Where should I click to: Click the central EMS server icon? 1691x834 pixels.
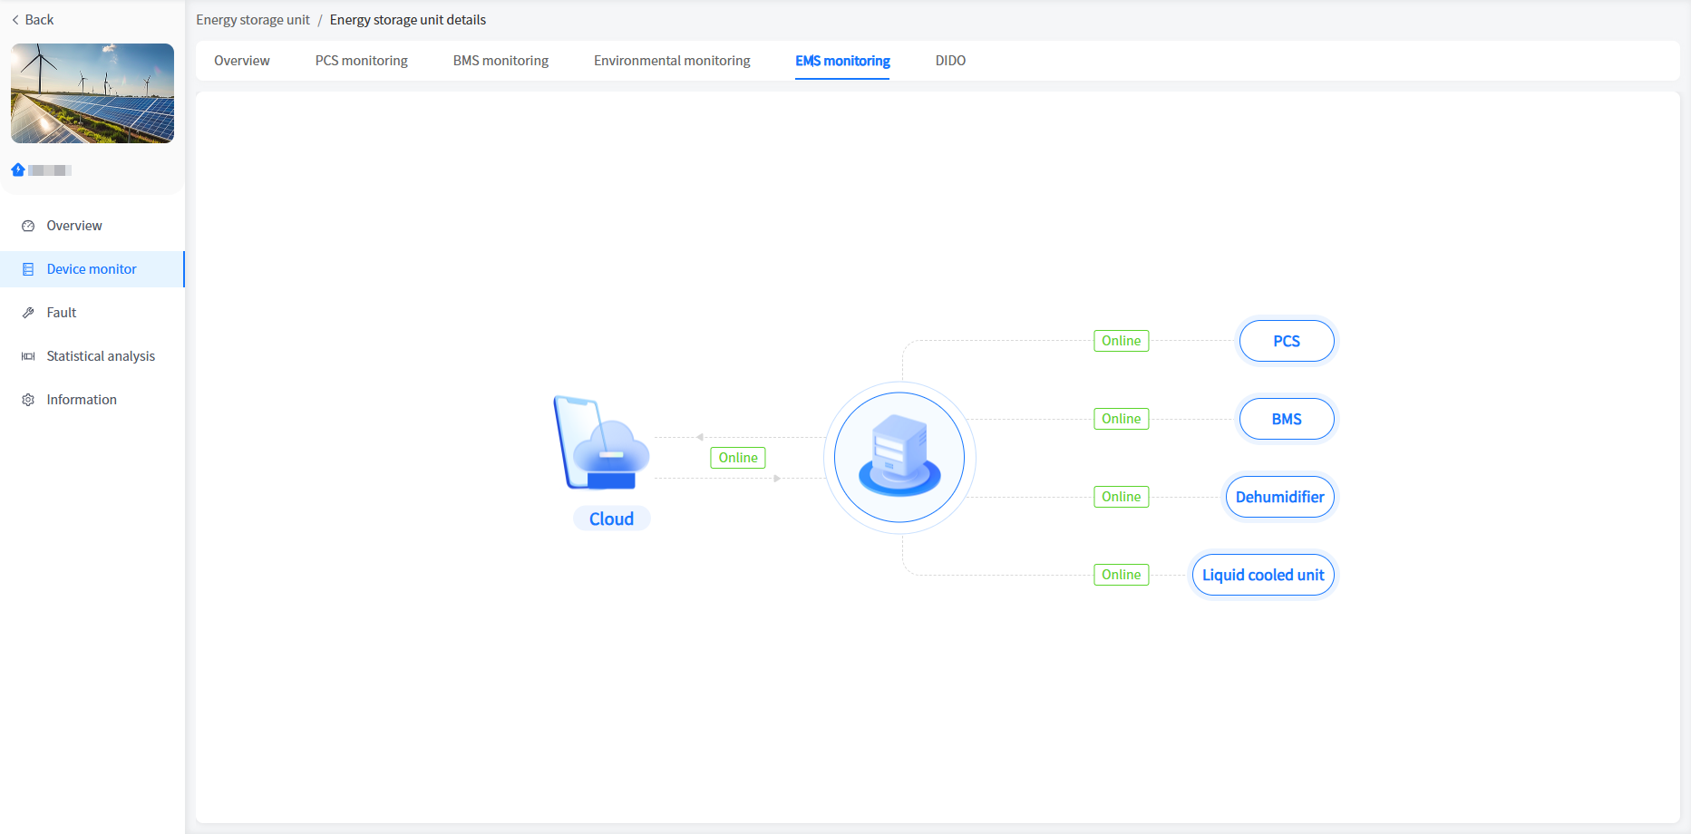tap(899, 457)
